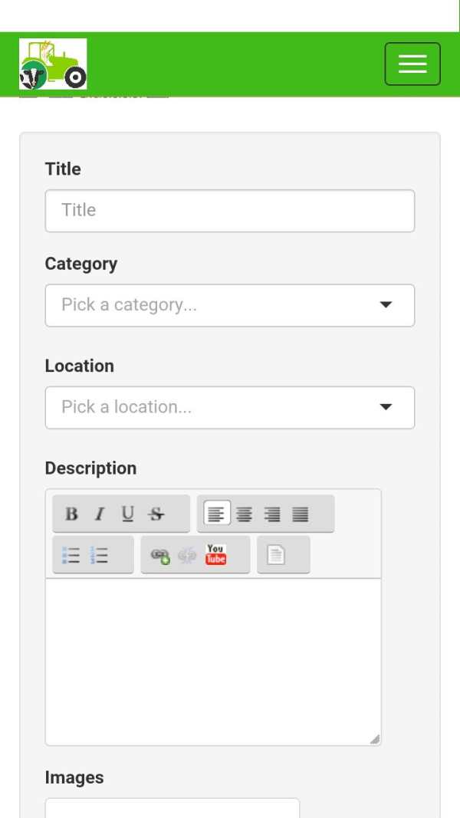
Task: Insert a bulleted list
Action: tap(71, 555)
